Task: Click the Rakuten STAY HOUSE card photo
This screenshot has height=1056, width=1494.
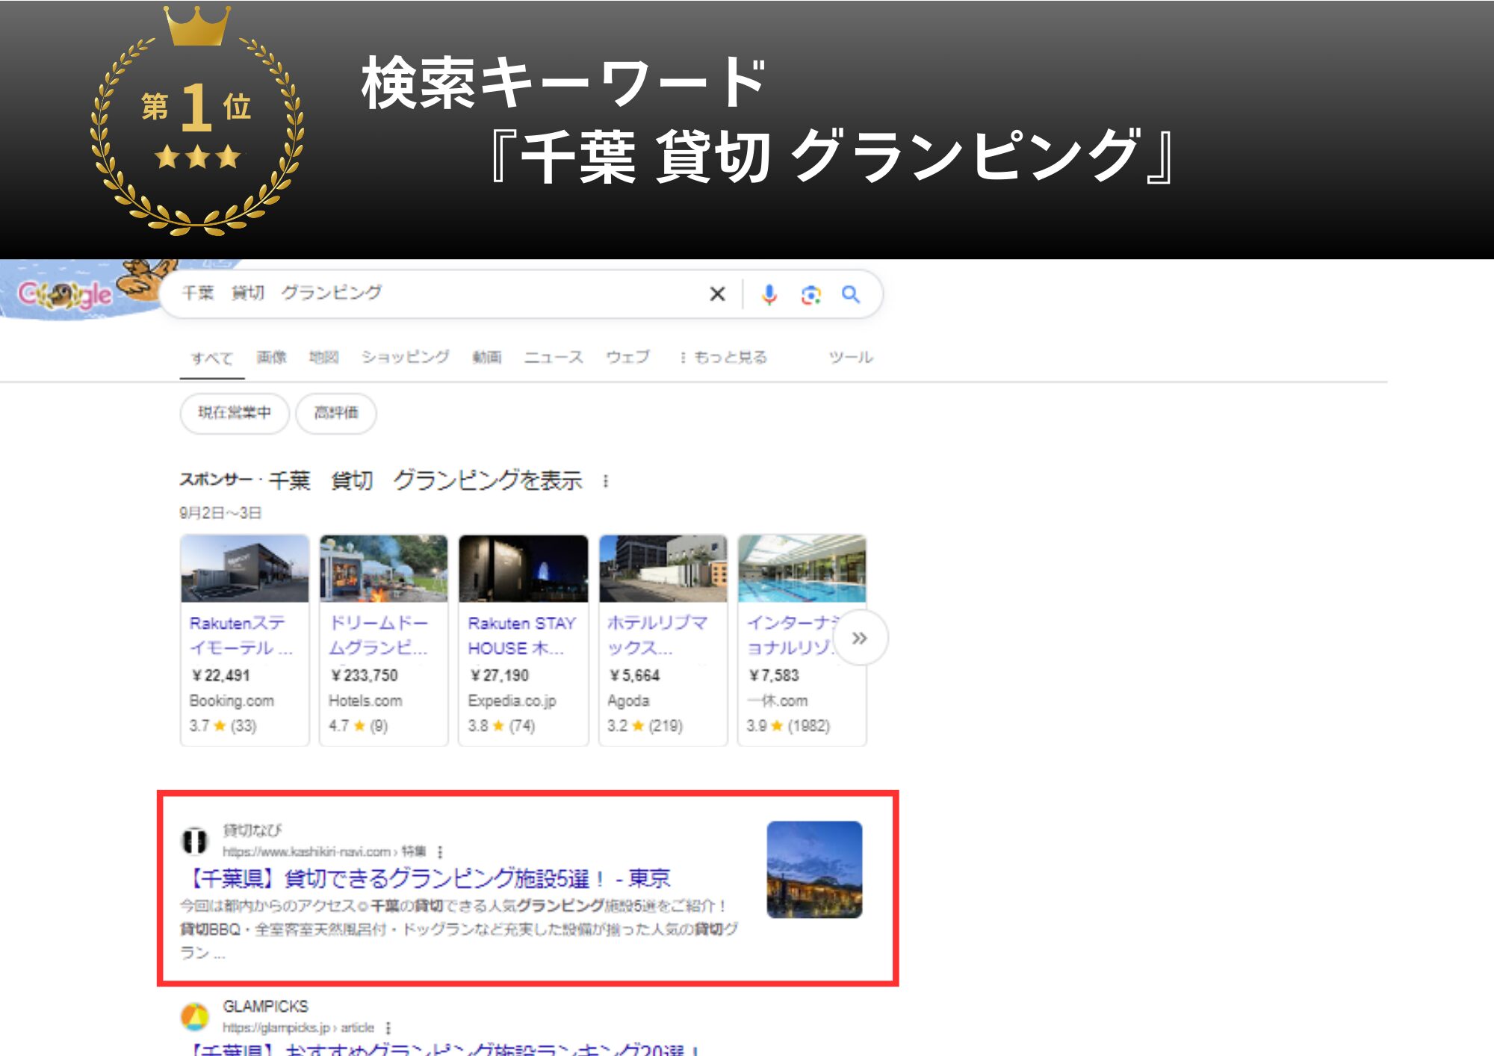Action: pyautogui.click(x=523, y=568)
